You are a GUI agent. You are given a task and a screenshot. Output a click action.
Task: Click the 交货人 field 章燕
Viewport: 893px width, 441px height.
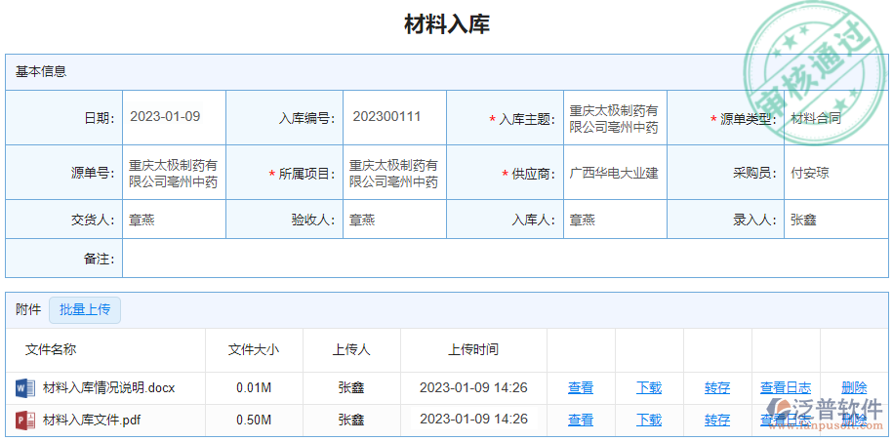(175, 220)
